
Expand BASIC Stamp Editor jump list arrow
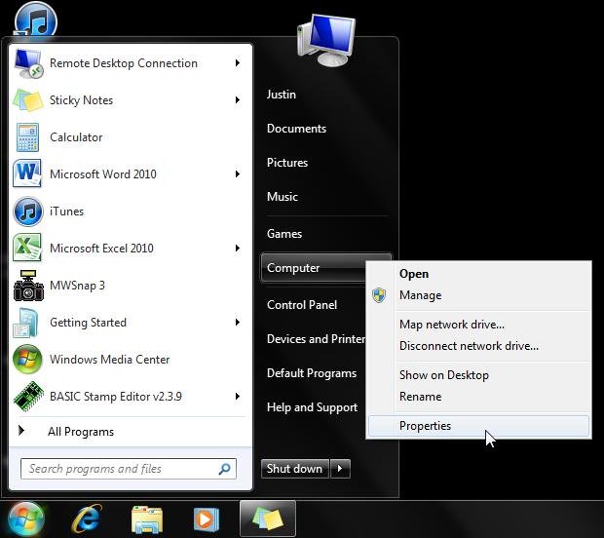tap(238, 396)
